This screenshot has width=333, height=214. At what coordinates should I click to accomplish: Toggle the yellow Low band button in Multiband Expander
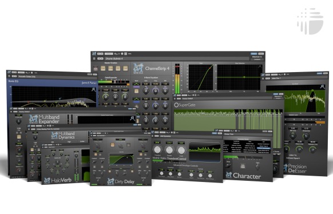coord(19,137)
